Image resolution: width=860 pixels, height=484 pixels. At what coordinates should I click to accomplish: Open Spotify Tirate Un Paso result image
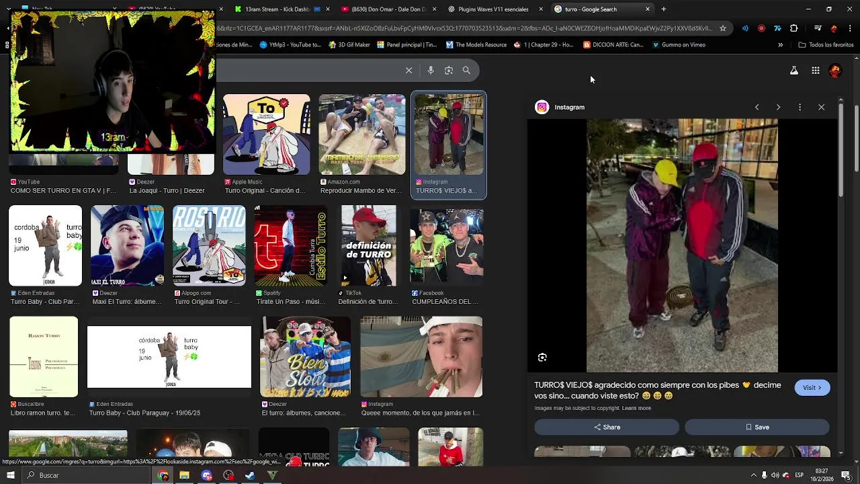click(291, 245)
